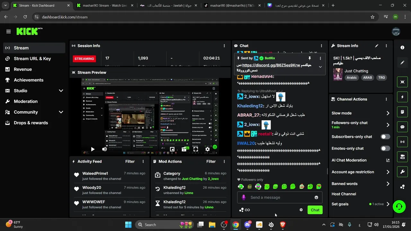411x231 pixels.
Task: Click lightning activity icon in right sidebar
Action: click(402, 97)
